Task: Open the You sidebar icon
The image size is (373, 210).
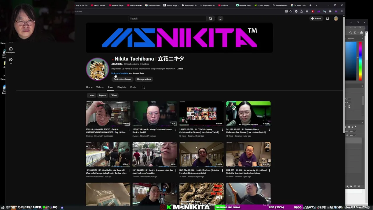Action: click(11, 61)
